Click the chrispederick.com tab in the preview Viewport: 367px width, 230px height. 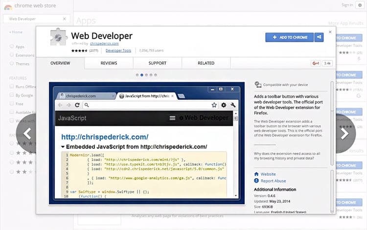[x=86, y=96]
